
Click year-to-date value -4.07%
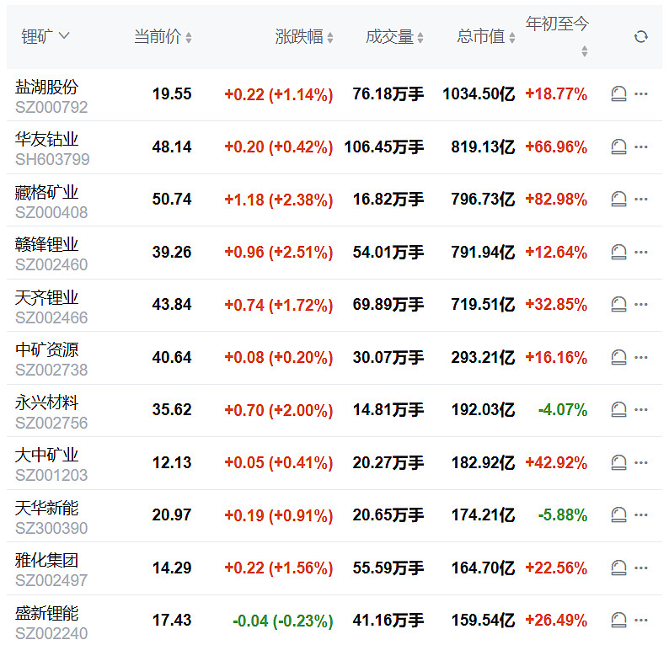(x=563, y=410)
